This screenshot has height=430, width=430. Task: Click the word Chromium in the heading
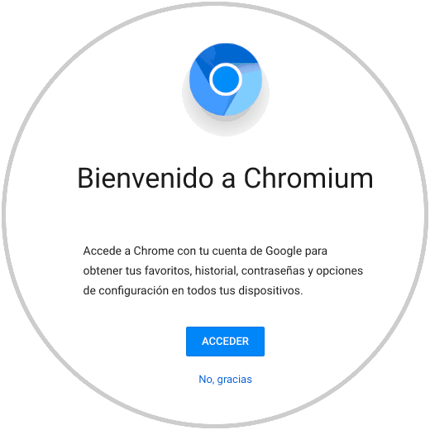pos(308,179)
